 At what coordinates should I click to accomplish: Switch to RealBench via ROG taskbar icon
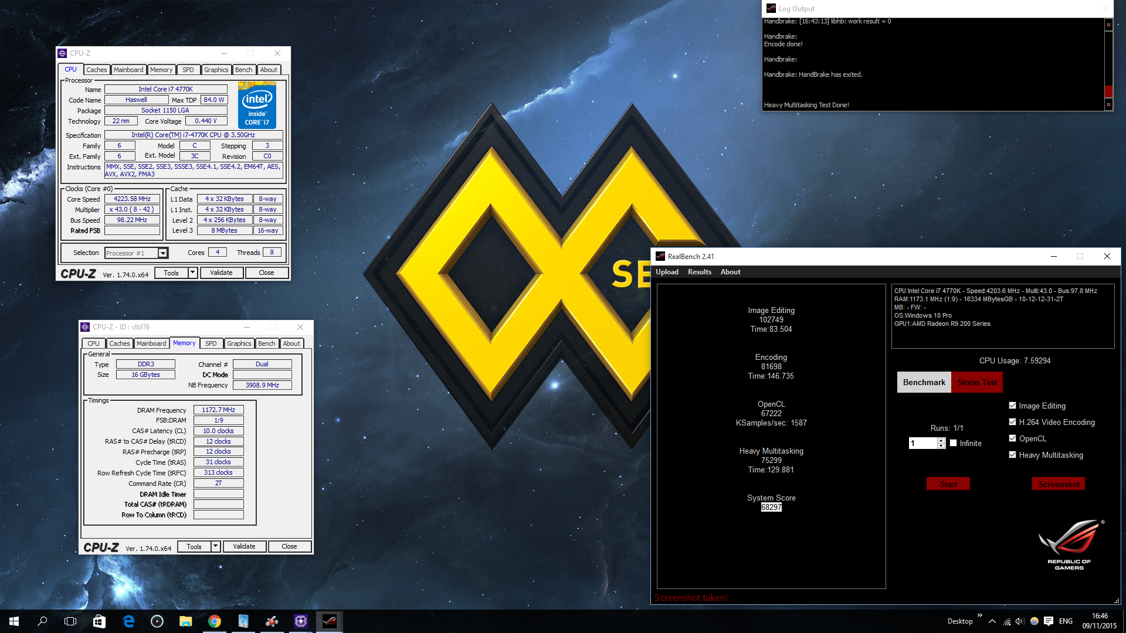click(330, 621)
